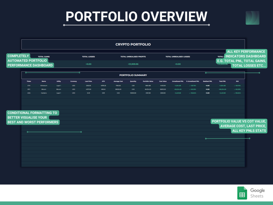Select the Average Cost column header

point(118,81)
